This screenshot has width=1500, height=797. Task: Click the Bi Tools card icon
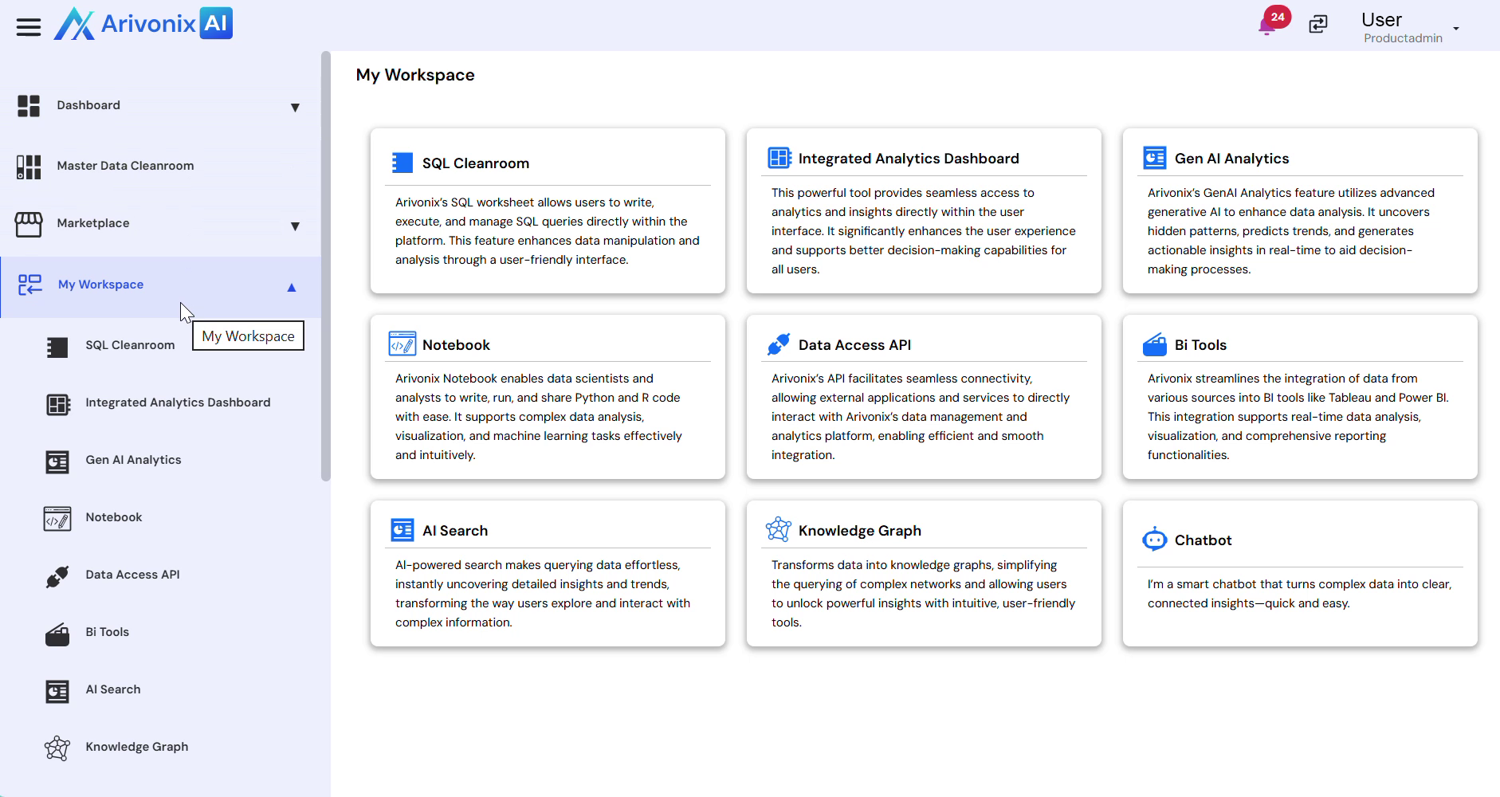pyautogui.click(x=1154, y=345)
